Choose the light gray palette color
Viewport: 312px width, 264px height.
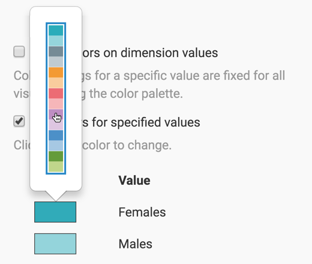pos(56,62)
